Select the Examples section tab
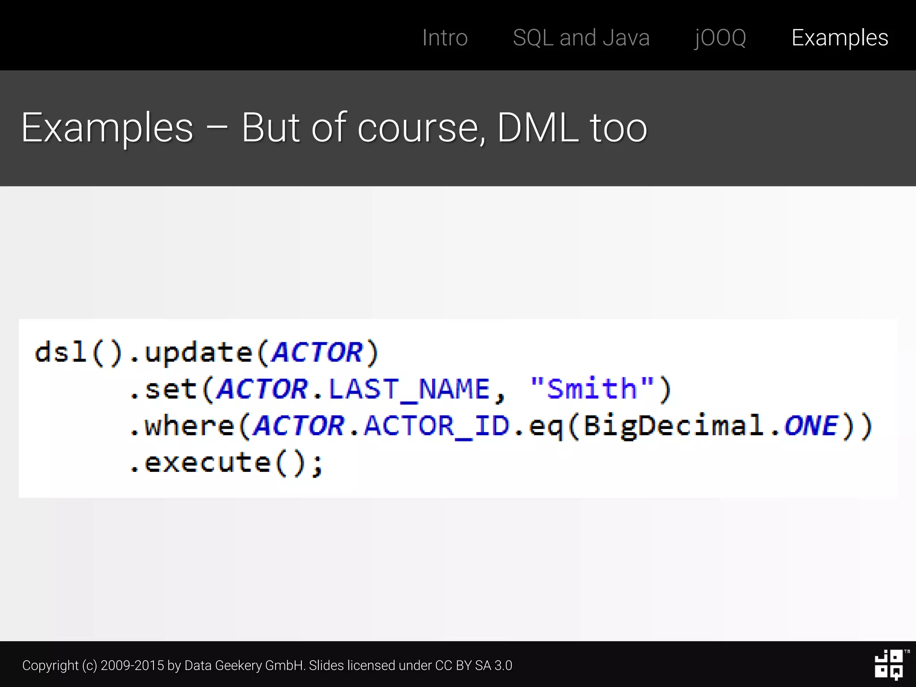The width and height of the screenshot is (916, 687). (840, 38)
